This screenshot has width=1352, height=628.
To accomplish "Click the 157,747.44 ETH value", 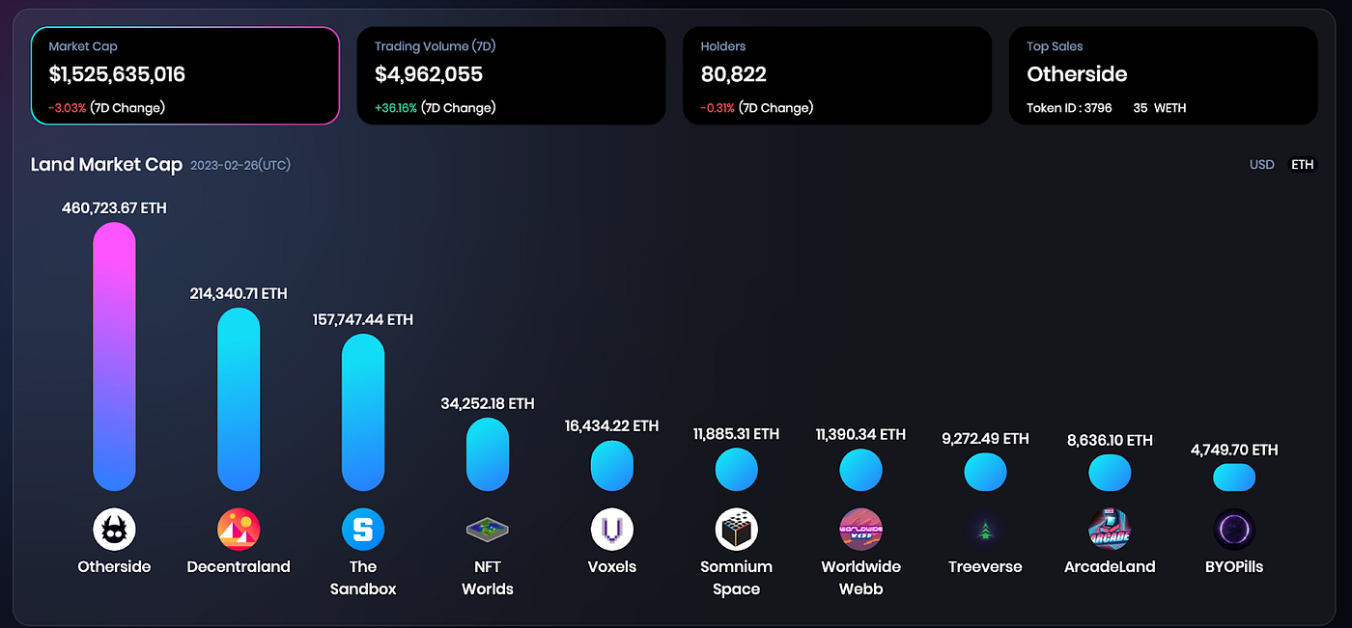I will pyautogui.click(x=363, y=319).
